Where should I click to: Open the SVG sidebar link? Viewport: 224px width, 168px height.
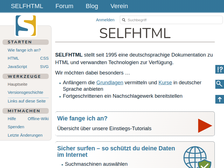click(x=44, y=67)
